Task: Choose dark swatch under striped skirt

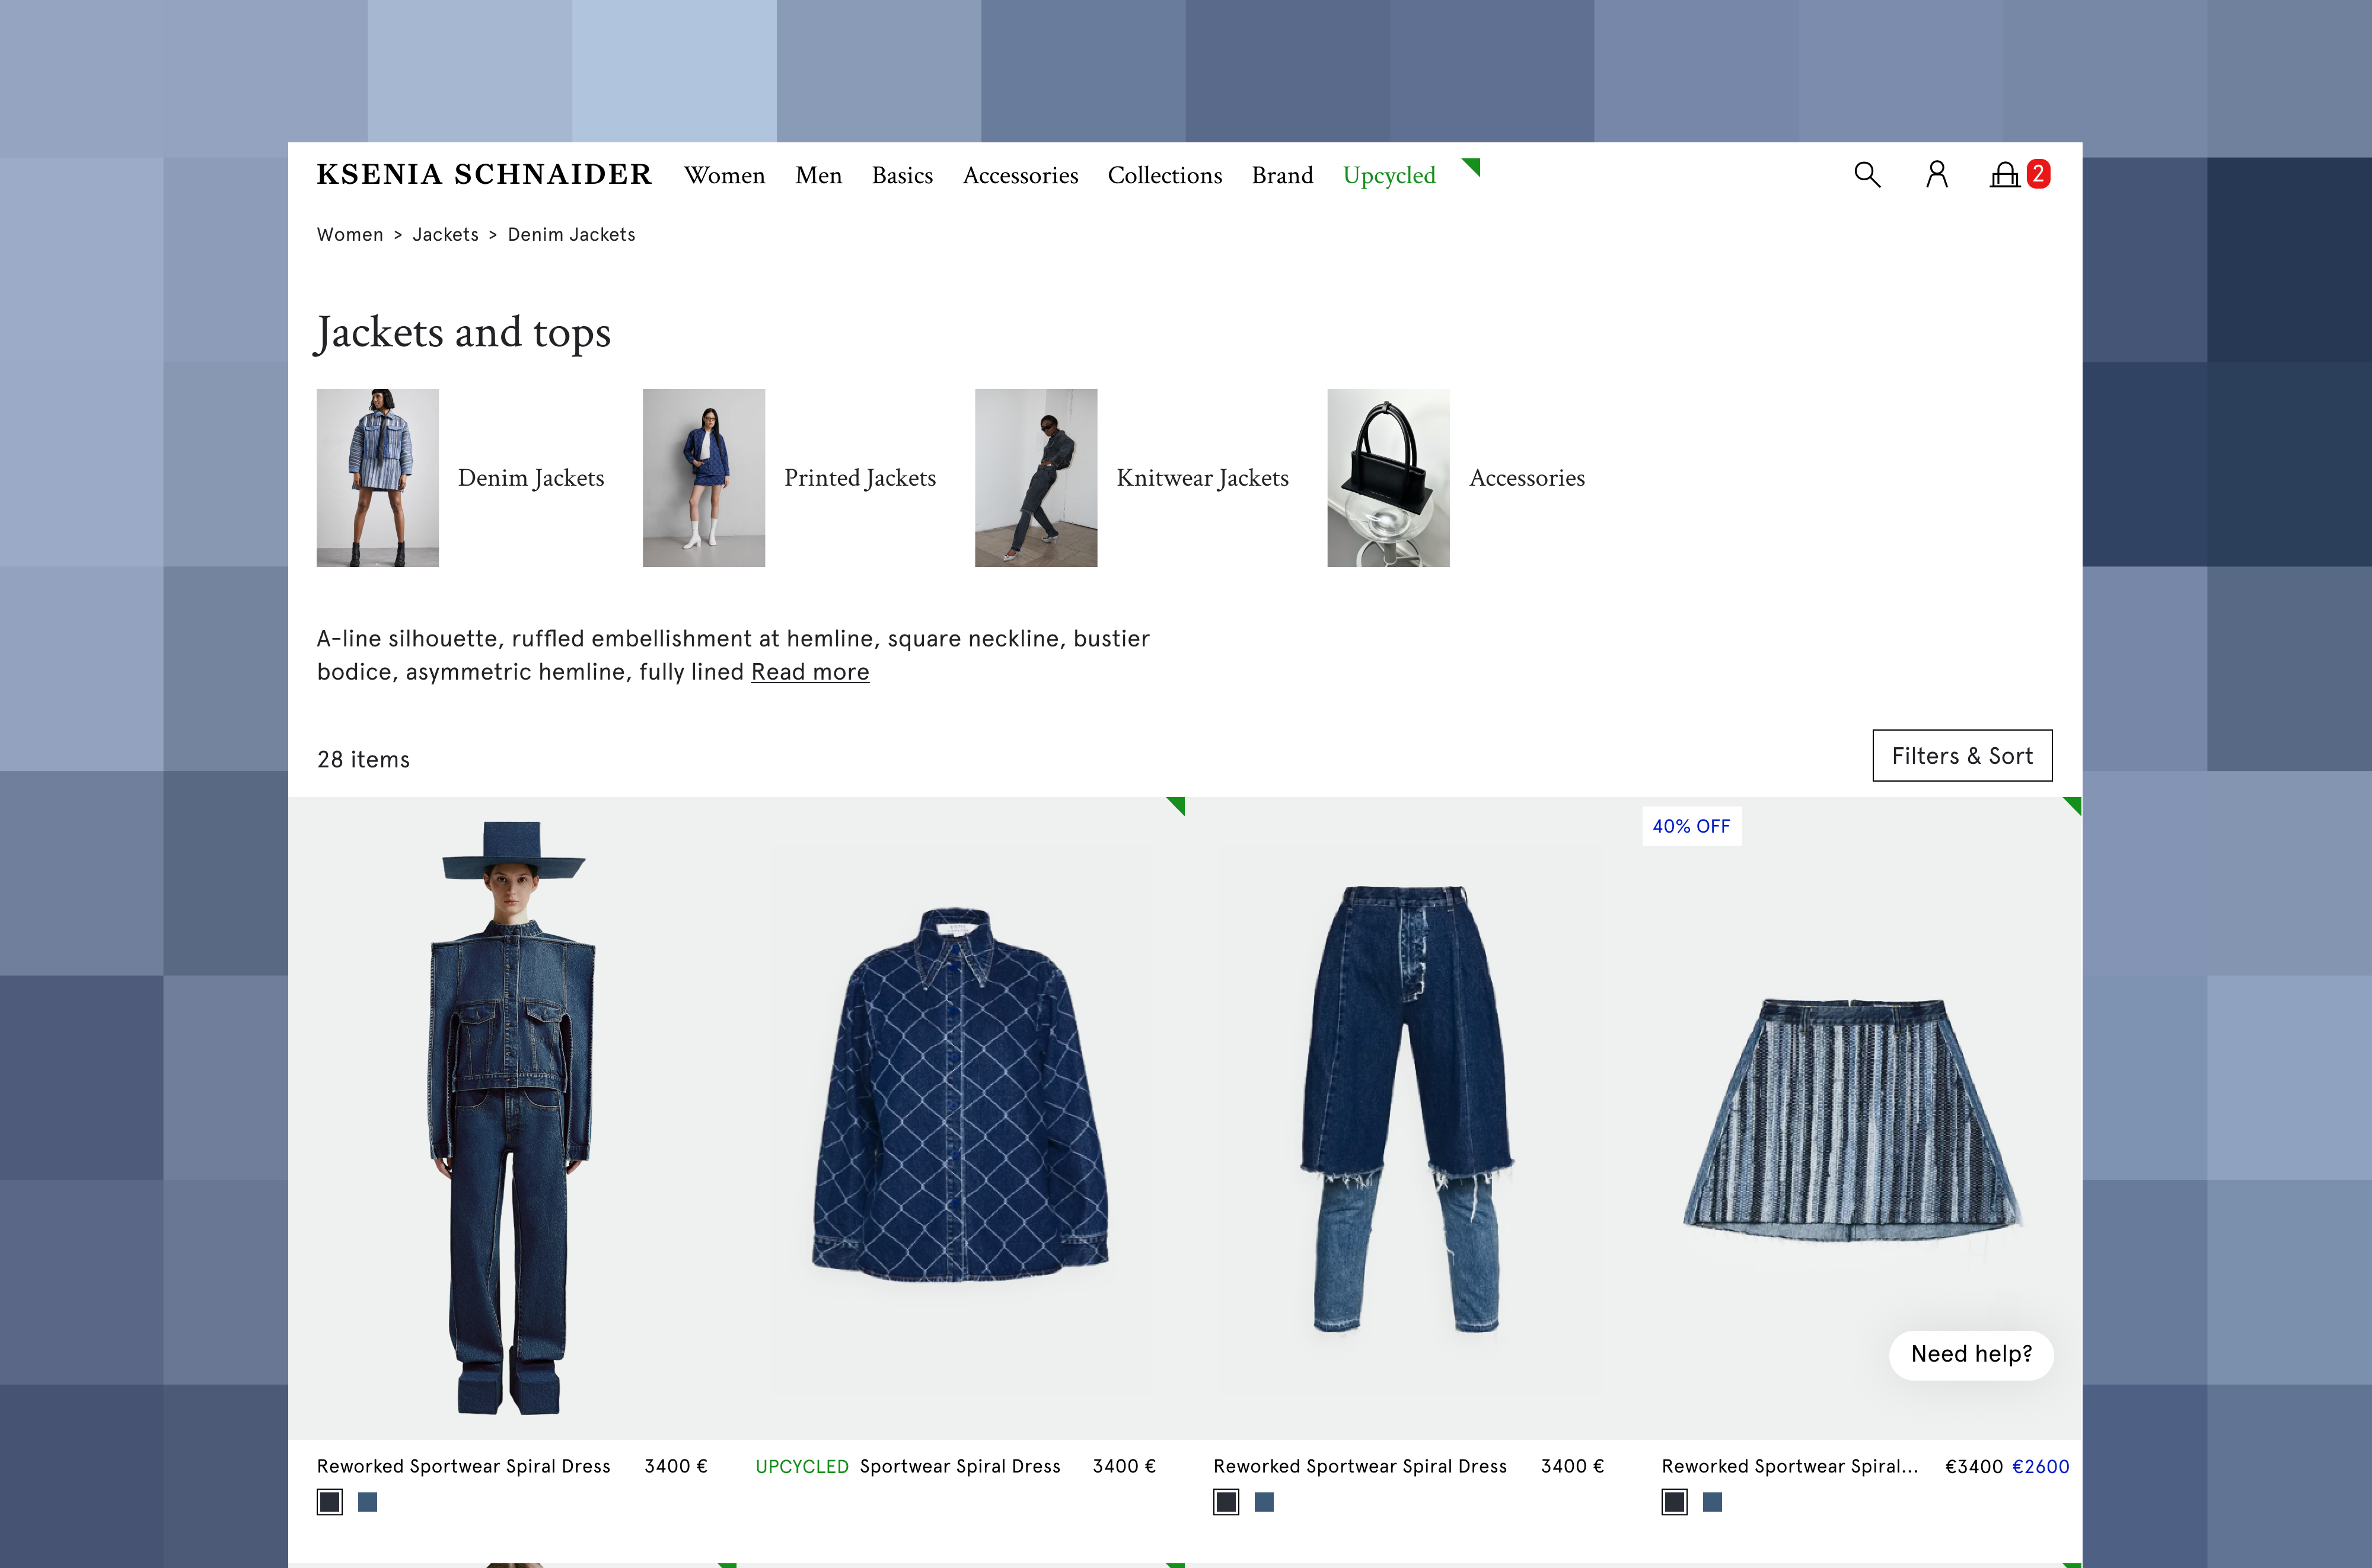Action: (x=1674, y=1501)
